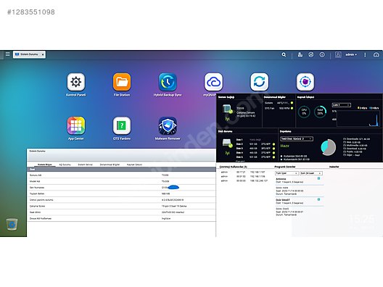The image size is (383, 287).
Task: Open QTS Yardımı help app
Action: (122, 125)
